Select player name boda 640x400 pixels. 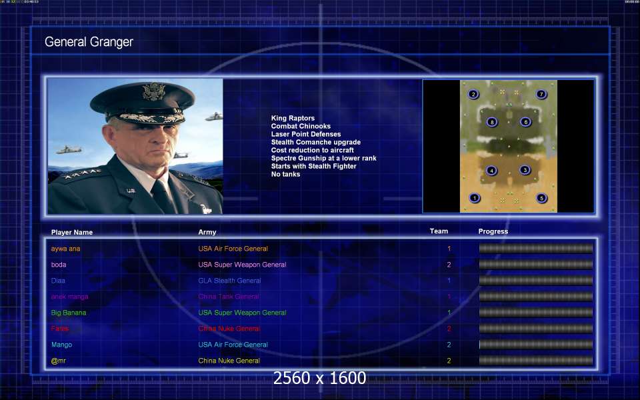coord(59,265)
